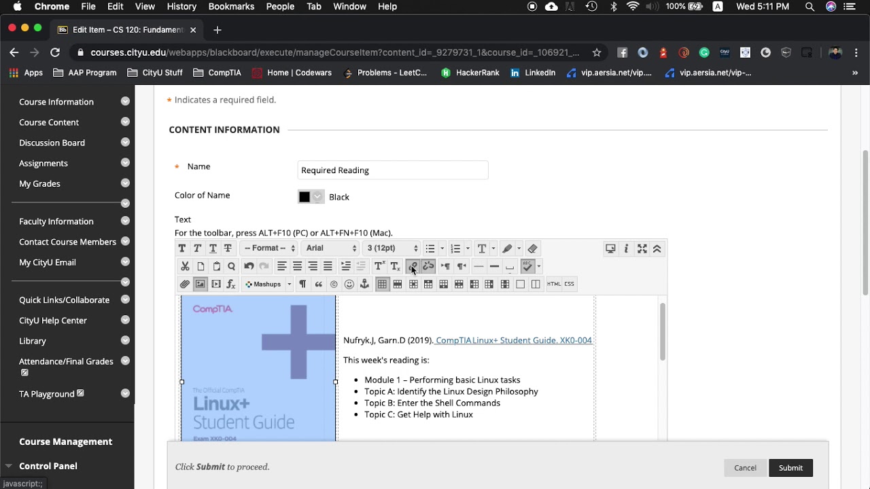The image size is (870, 489).
Task: Click the copy icon
Action: click(201, 266)
